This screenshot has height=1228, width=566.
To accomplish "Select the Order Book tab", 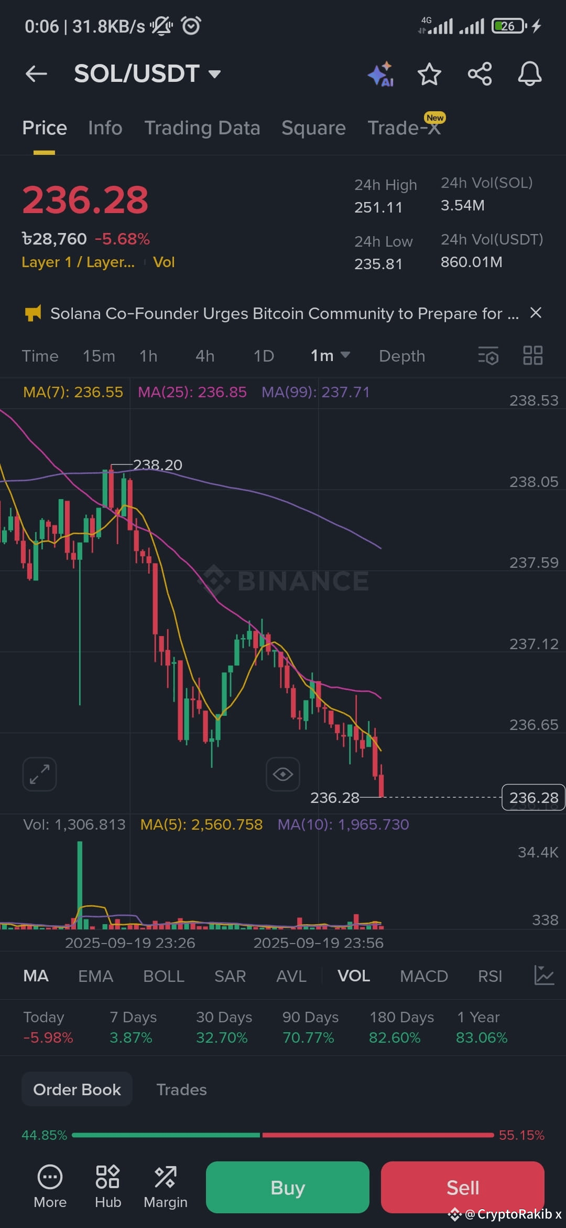I will [77, 1090].
